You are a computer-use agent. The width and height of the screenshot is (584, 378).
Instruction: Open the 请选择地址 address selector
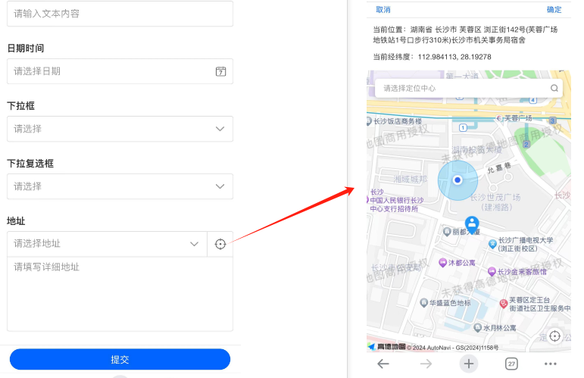106,244
